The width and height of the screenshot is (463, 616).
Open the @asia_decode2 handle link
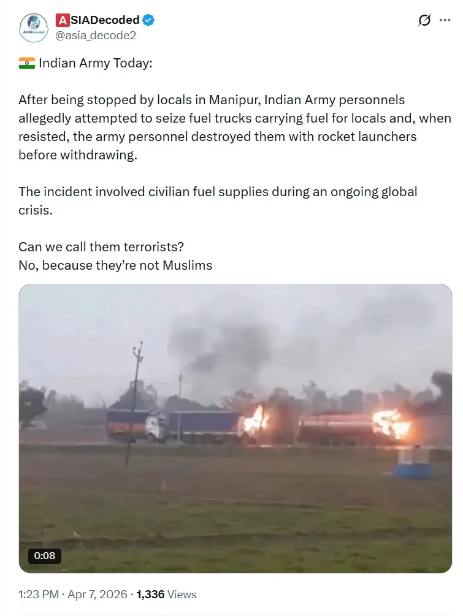click(x=96, y=36)
